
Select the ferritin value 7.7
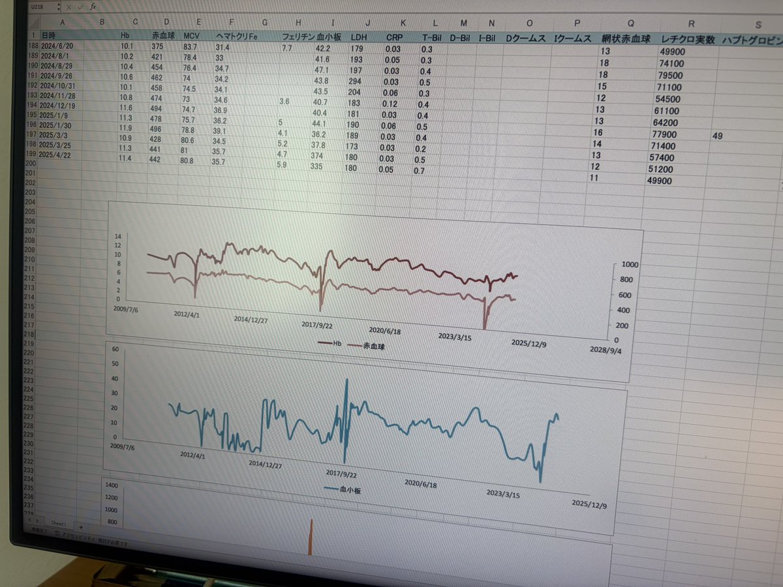[287, 48]
